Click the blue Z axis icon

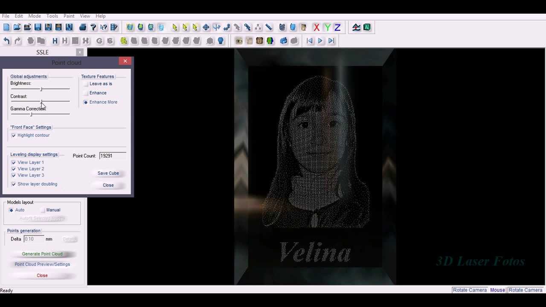337,27
